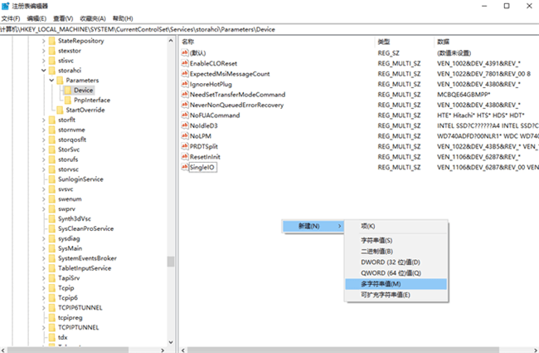Image resolution: width=539 pixels, height=353 pixels.
Task: Click tree pane scroll up arrow
Action: 171,41
